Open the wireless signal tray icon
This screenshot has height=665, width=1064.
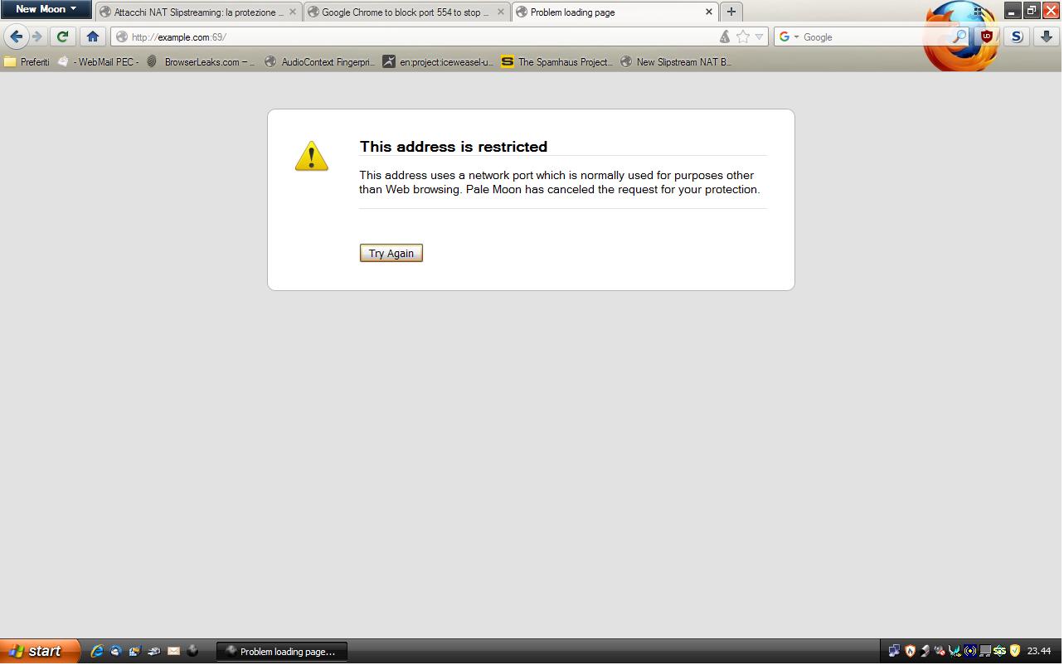pos(969,651)
